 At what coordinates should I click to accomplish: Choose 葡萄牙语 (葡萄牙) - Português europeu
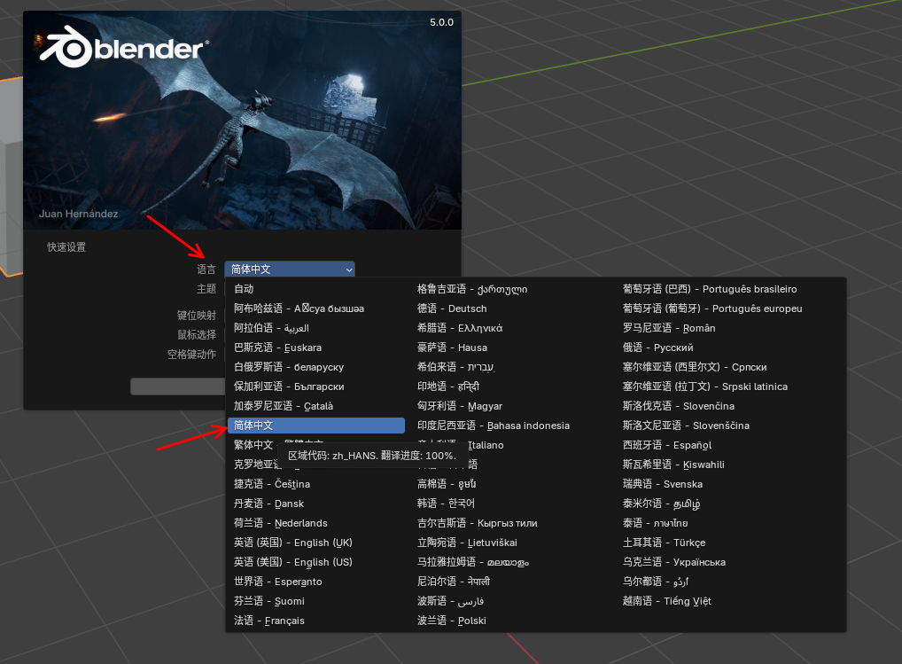tap(731, 309)
